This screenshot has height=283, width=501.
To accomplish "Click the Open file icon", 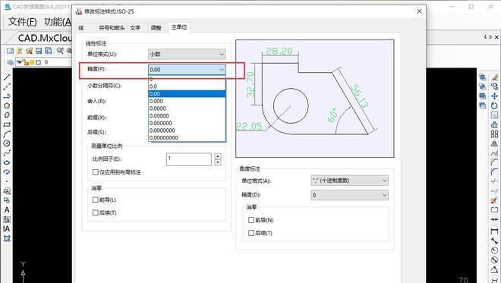I will click(20, 51).
